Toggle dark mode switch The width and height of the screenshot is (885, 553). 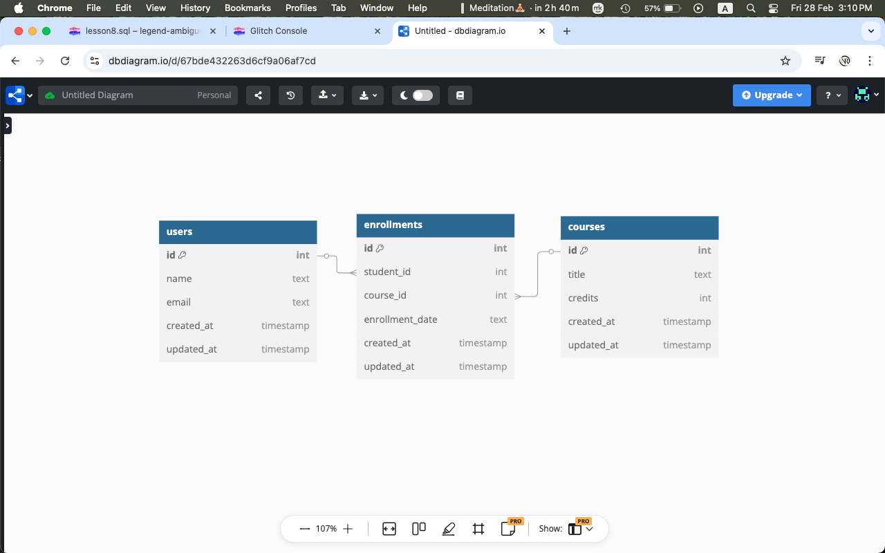click(x=422, y=95)
